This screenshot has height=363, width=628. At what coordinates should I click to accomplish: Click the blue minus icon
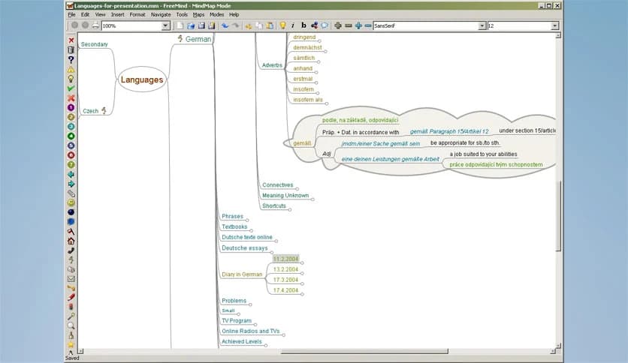click(x=367, y=25)
